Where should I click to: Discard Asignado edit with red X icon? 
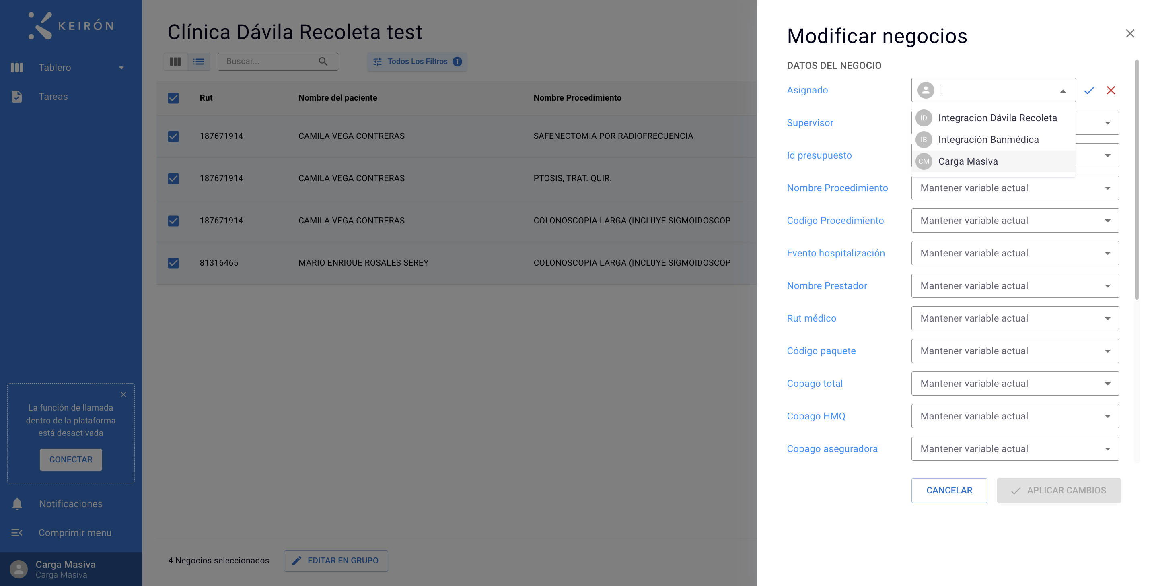[1111, 91]
